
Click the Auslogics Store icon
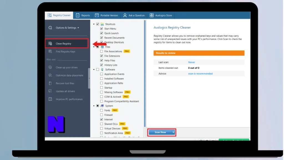152,16
